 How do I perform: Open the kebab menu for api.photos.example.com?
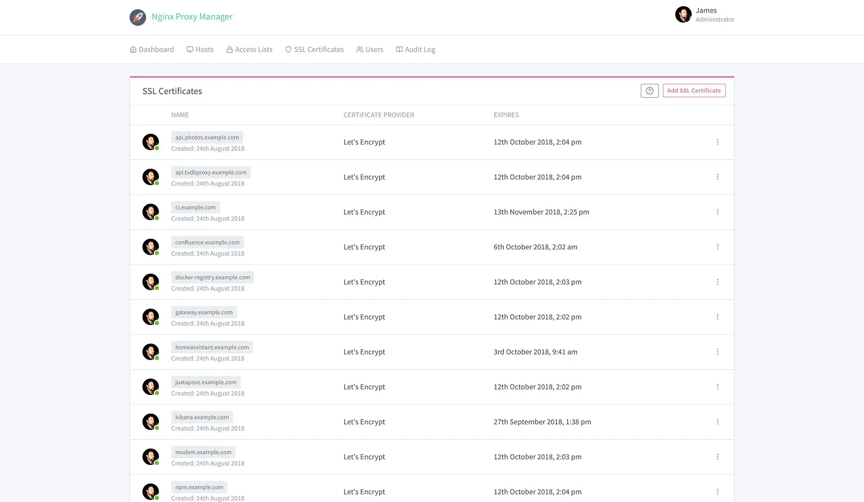(717, 142)
